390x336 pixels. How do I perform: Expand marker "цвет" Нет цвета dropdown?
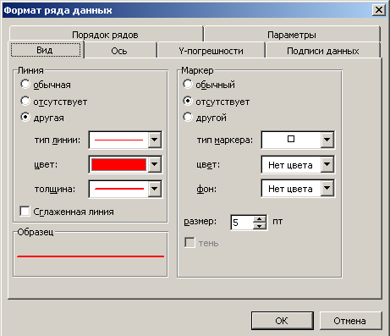[327, 164]
